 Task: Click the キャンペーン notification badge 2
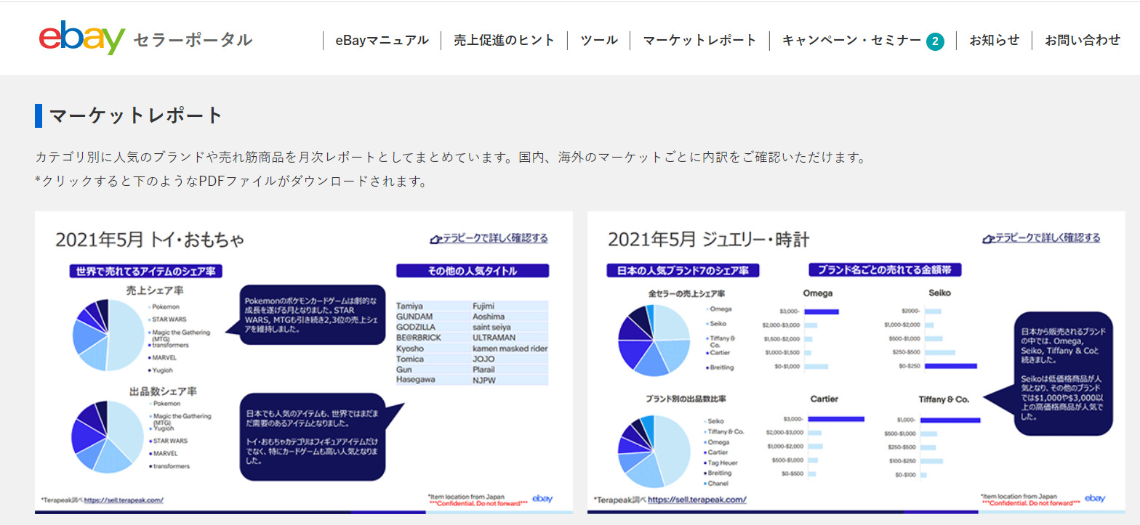pos(935,41)
